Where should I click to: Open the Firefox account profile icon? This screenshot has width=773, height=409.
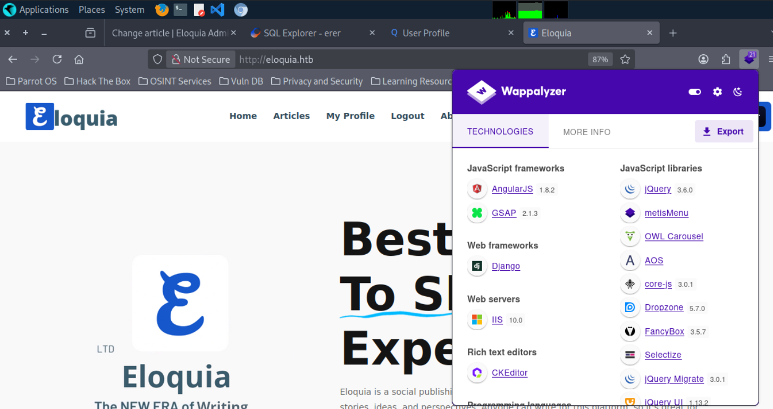pyautogui.click(x=703, y=60)
